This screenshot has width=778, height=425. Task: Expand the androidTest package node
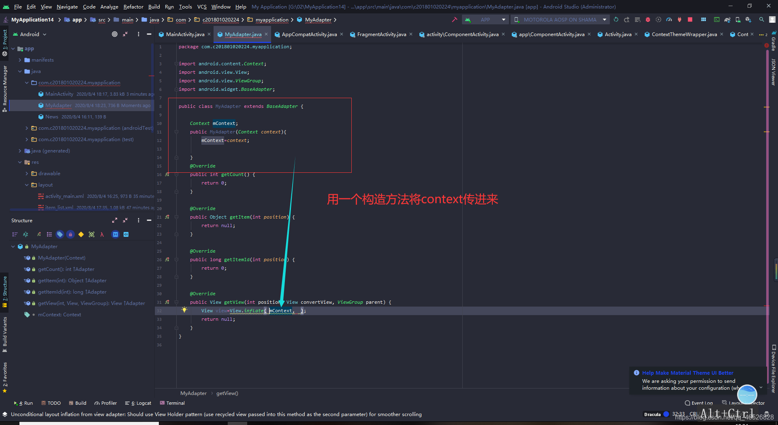[x=27, y=128]
